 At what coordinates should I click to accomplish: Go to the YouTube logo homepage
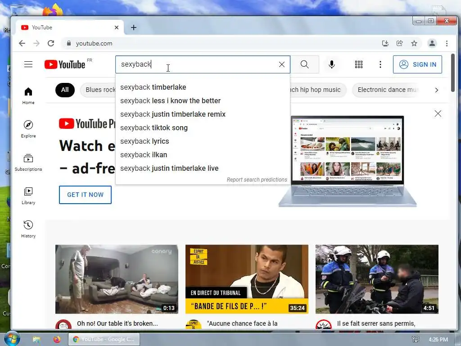click(x=65, y=64)
